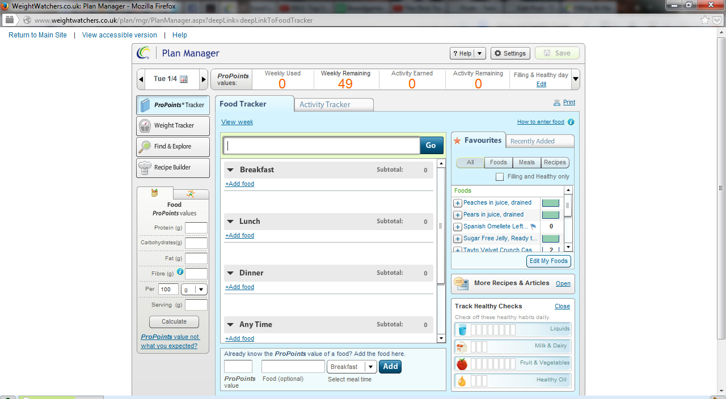726x399 pixels.
Task: Check the first Liquids box
Action: pyautogui.click(x=474, y=329)
